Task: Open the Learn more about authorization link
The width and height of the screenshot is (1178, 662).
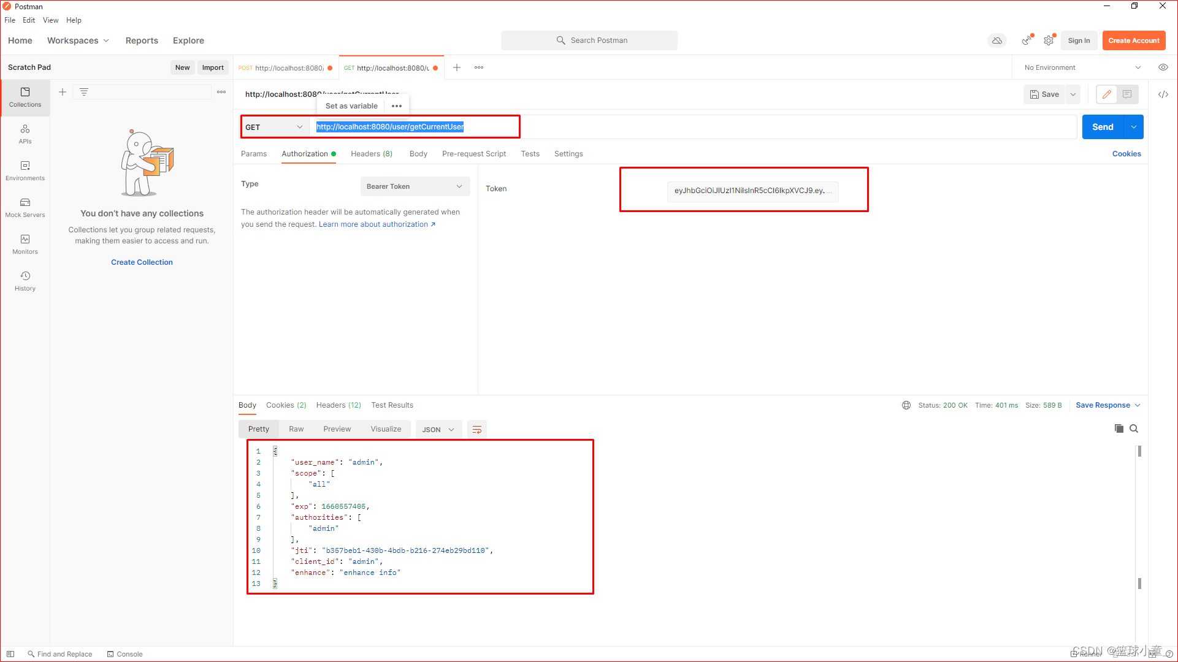Action: coord(377,224)
